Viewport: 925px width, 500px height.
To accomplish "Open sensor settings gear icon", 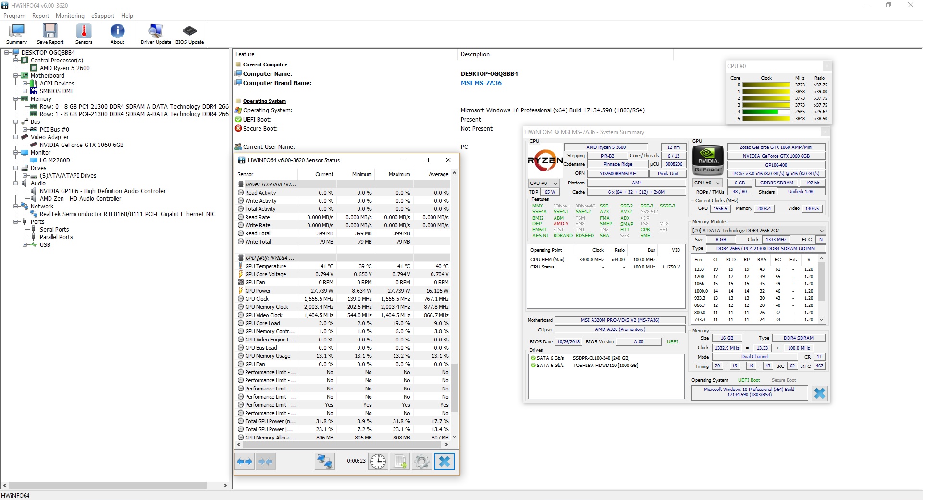I will [422, 462].
